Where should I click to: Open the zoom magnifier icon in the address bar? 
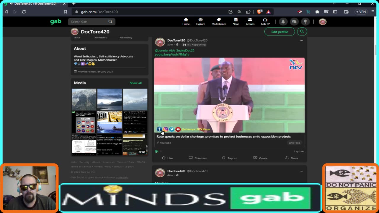click(239, 12)
